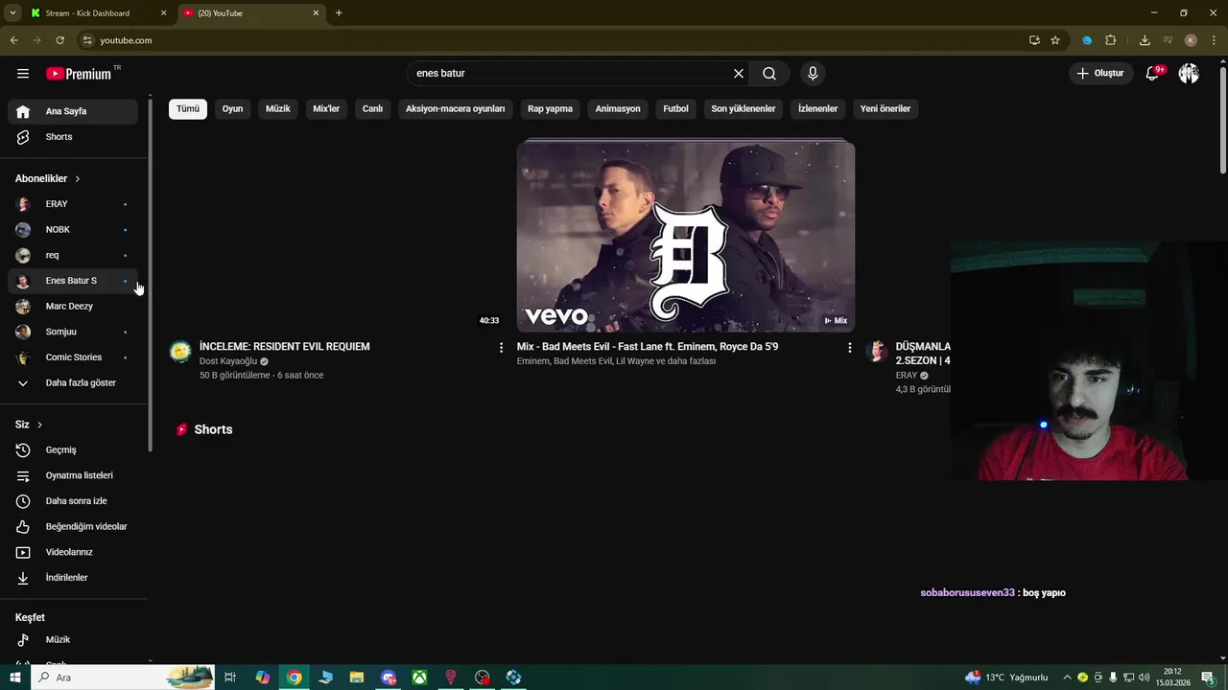Screen dimensions: 1228x690
Task: Open Somjuu subscription channel
Action: coord(73,332)
